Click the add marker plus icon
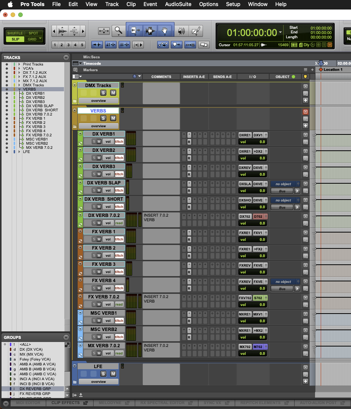This screenshot has width=351, height=409. [x=312, y=70]
